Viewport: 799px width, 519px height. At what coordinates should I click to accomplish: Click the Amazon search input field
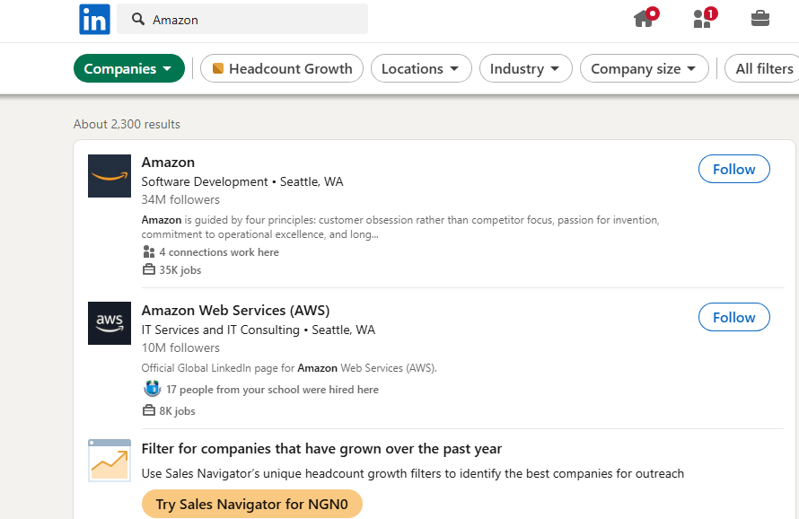pos(242,20)
